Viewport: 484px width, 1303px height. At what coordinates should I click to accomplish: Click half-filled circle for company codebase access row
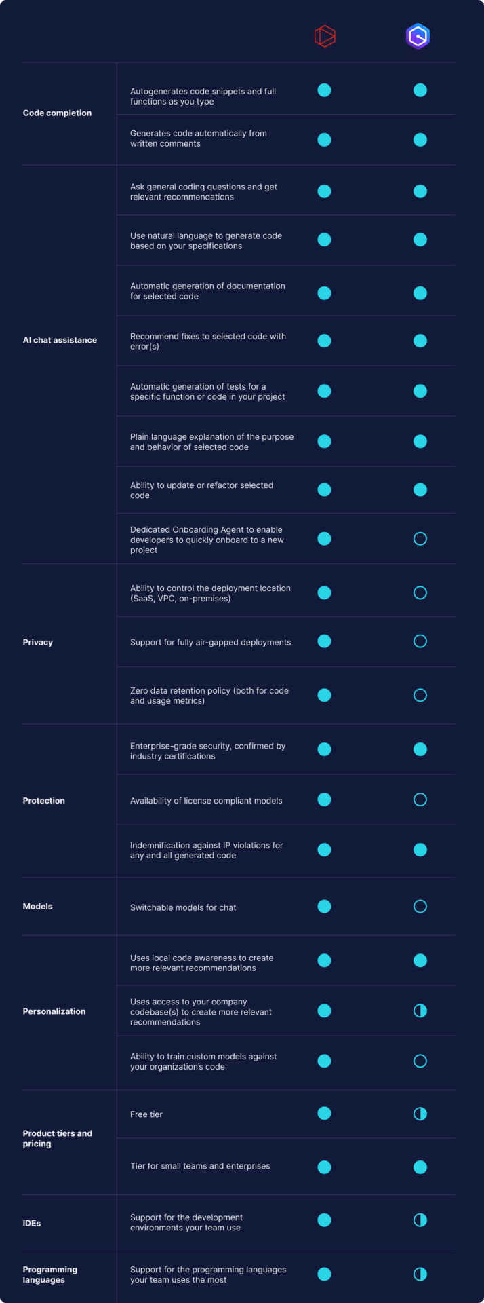pos(420,1011)
